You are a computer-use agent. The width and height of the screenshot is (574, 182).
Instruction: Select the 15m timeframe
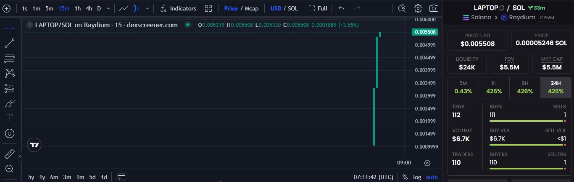[x=64, y=8]
